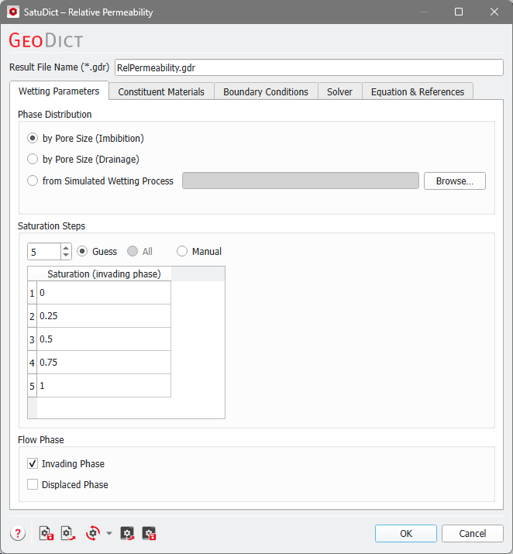Switch to the Wetting Parameters tab
The image size is (513, 554).
click(59, 91)
